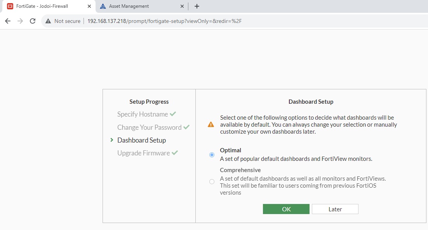Click the URL address bar field

[x=233, y=21]
